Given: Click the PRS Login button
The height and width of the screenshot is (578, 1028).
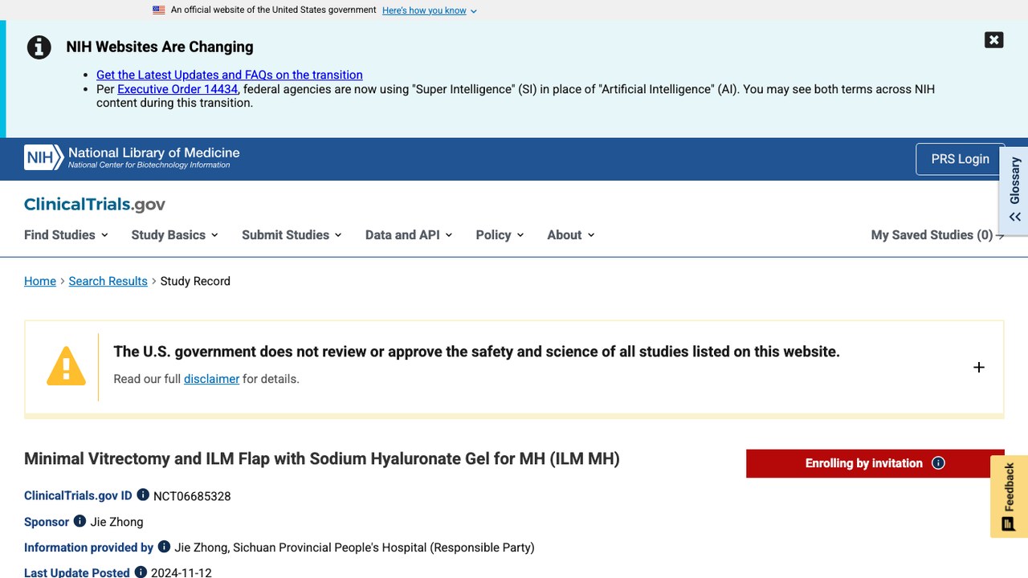Looking at the screenshot, I should tap(960, 159).
